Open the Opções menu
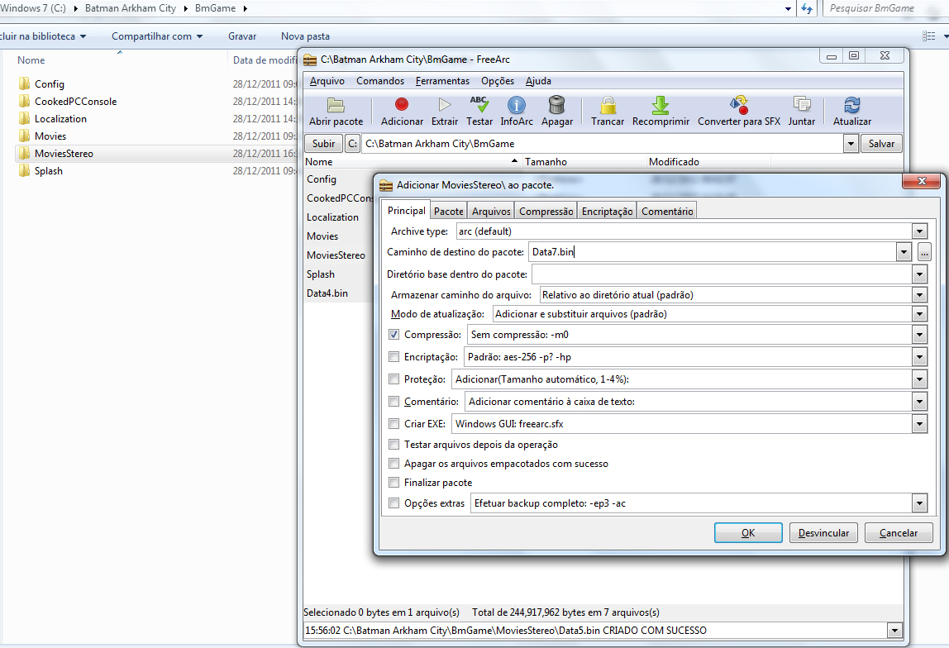The image size is (949, 648). coord(498,80)
